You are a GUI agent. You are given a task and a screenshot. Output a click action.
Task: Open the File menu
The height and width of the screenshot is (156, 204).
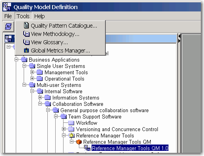coord(8,16)
